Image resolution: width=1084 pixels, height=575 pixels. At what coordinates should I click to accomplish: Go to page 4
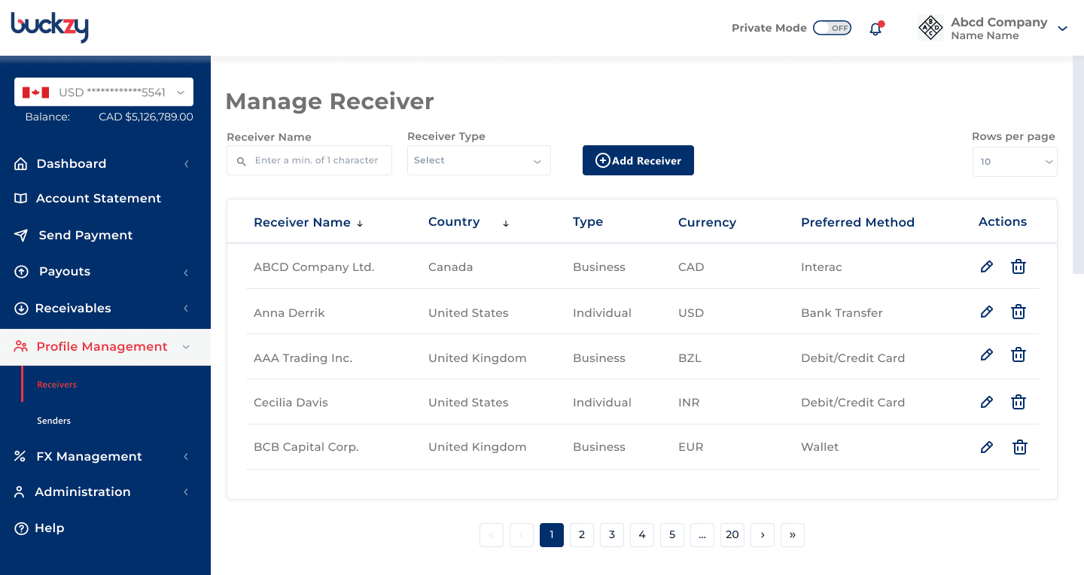pyautogui.click(x=642, y=535)
